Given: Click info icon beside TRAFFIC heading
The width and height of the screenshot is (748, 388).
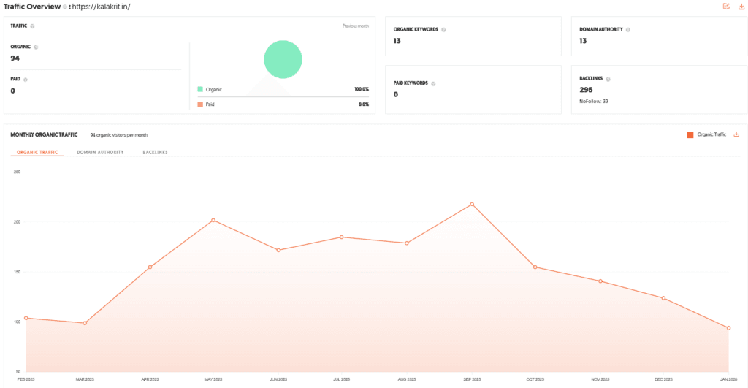Looking at the screenshot, I should coord(32,26).
